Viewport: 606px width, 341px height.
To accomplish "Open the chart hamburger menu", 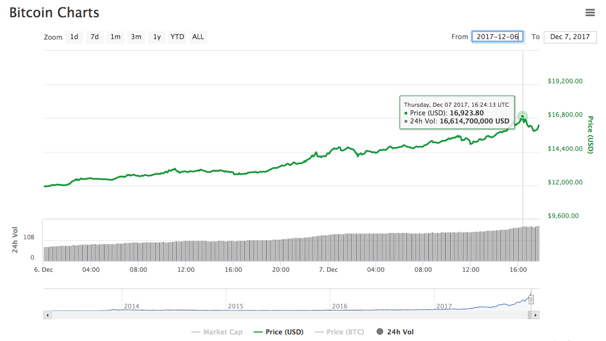I will 590,13.
